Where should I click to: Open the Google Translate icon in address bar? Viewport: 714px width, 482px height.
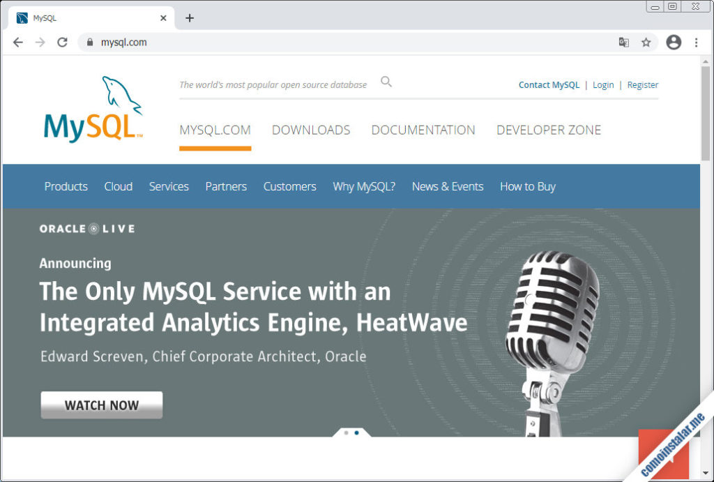[623, 43]
